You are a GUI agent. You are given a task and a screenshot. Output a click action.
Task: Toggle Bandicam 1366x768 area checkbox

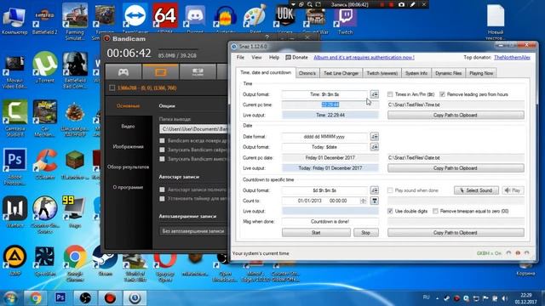pos(112,88)
